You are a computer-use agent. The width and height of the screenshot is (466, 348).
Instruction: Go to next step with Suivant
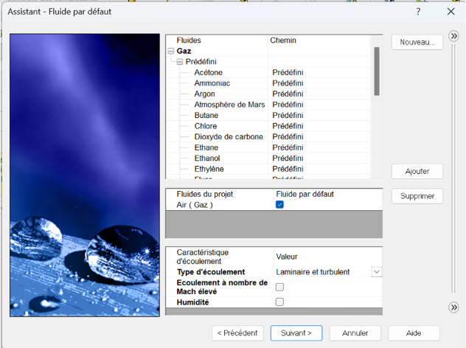point(296,333)
